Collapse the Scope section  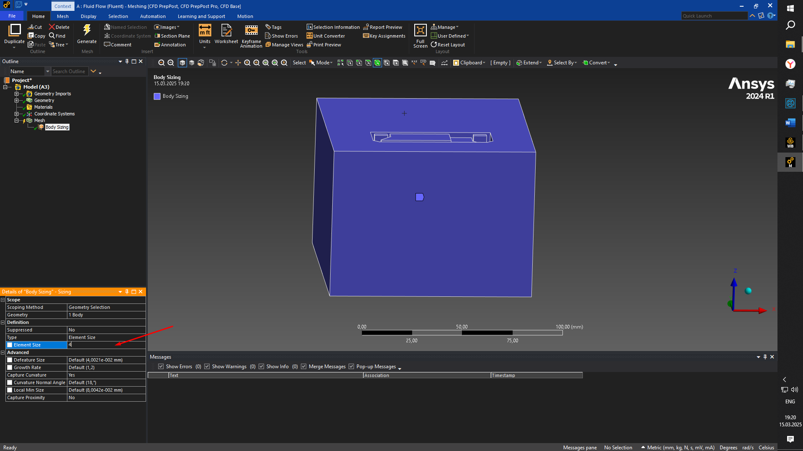tap(3, 300)
